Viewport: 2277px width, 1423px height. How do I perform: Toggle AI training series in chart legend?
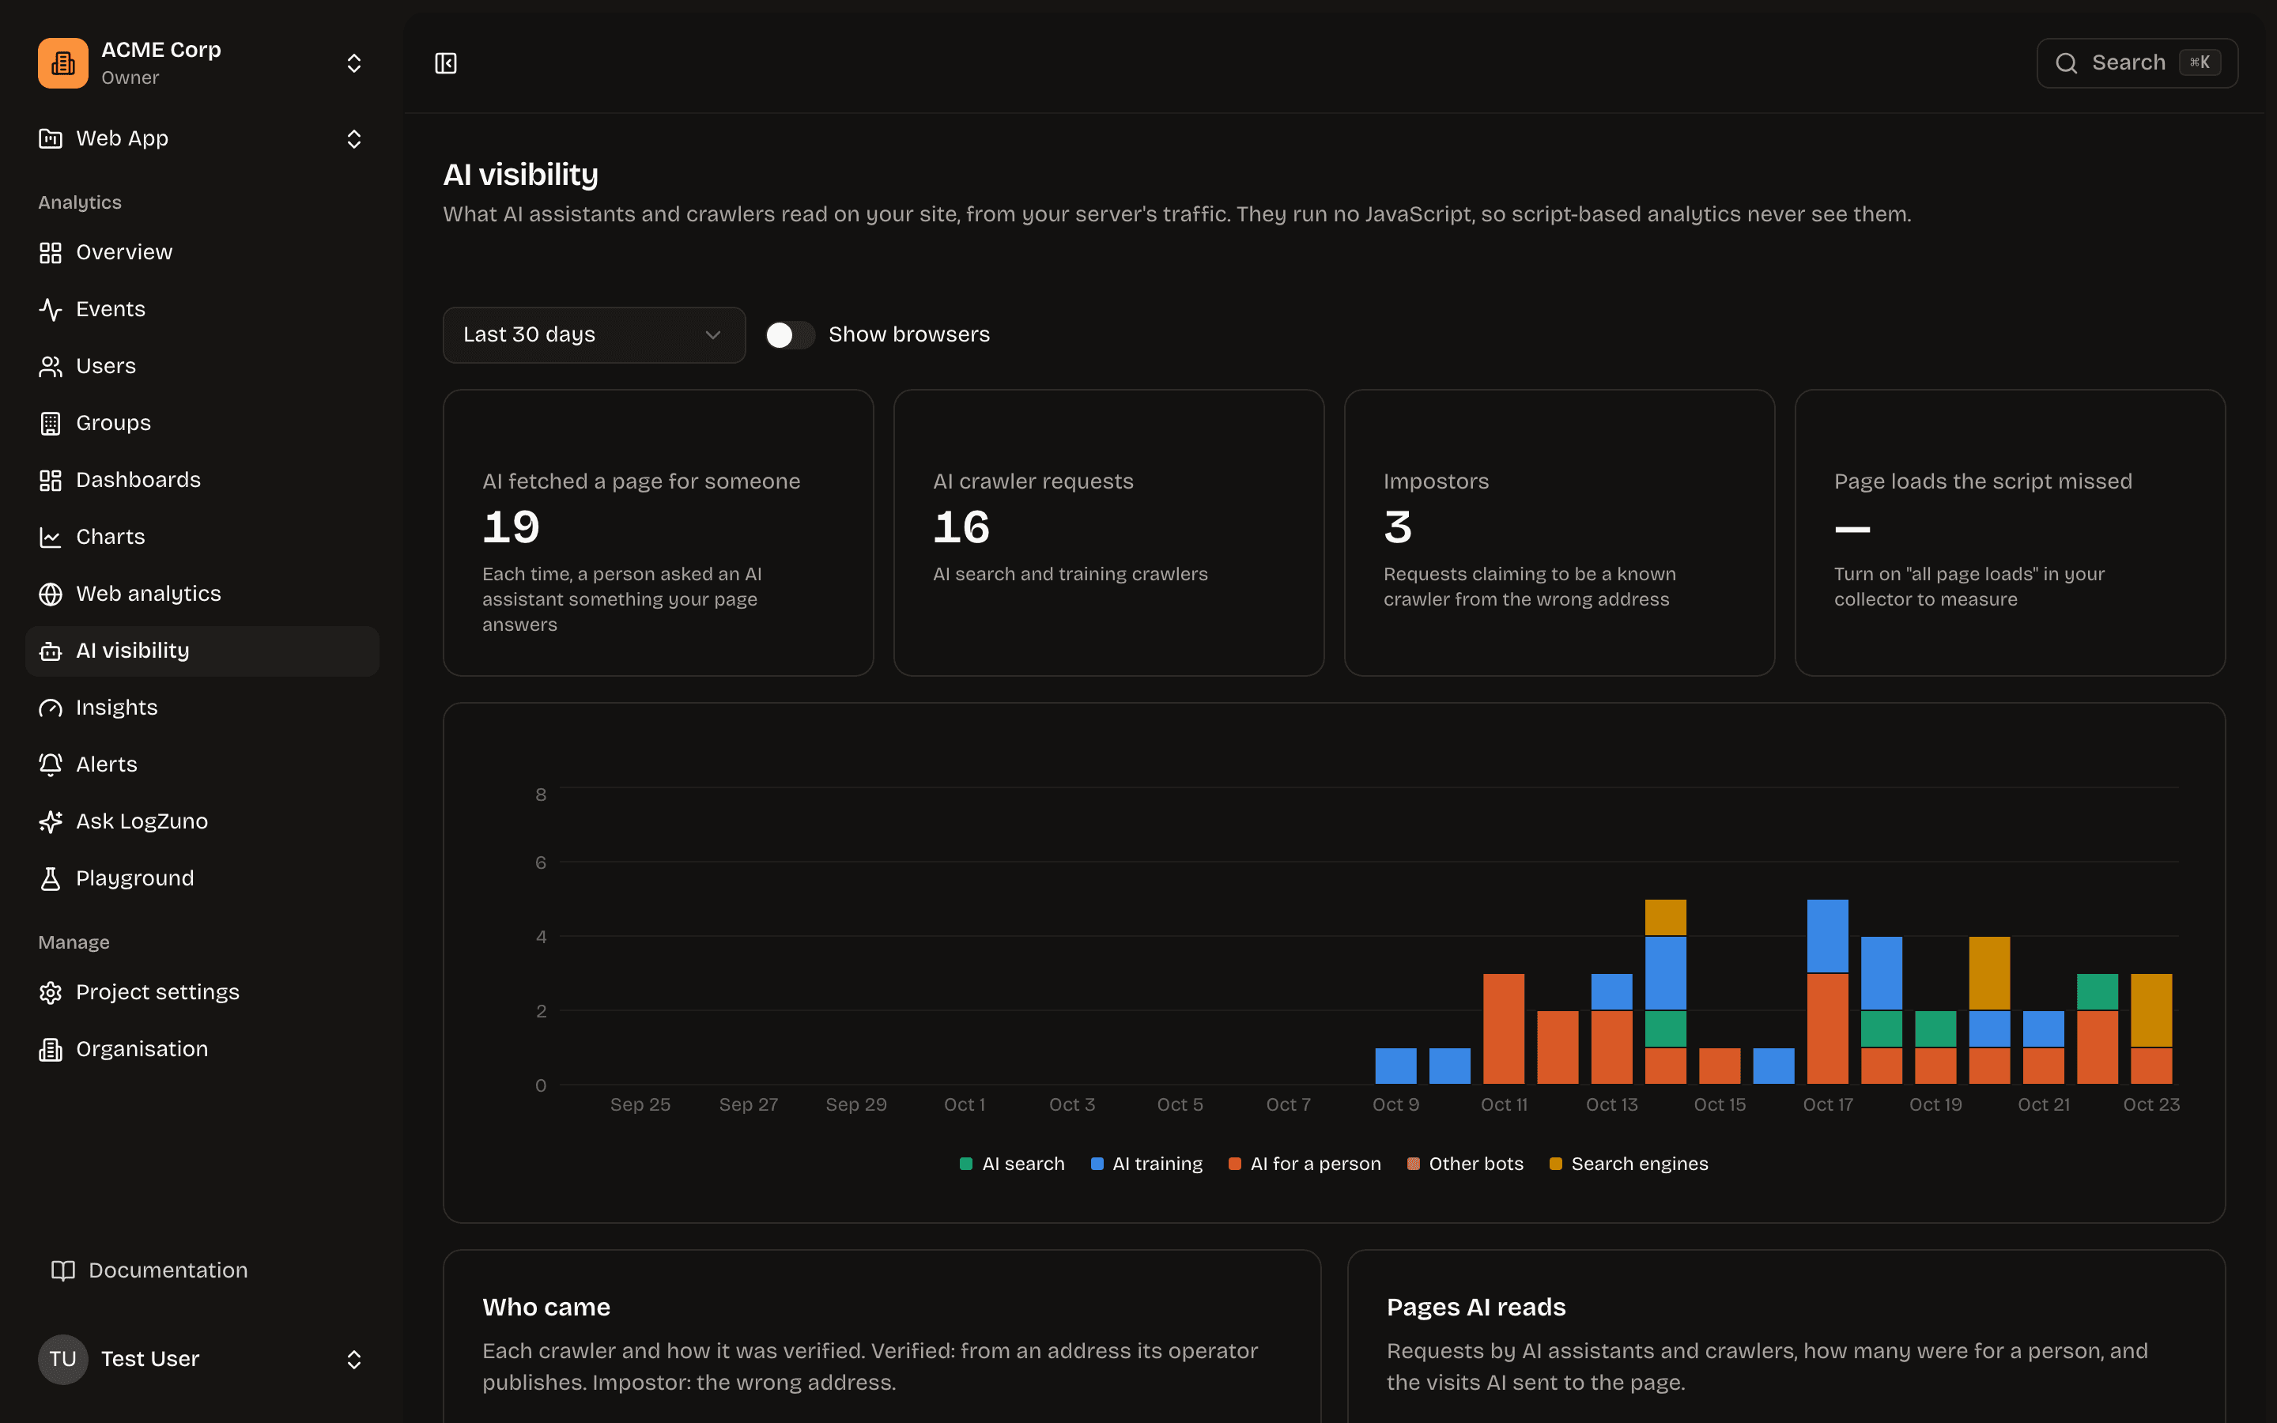1146,1164
